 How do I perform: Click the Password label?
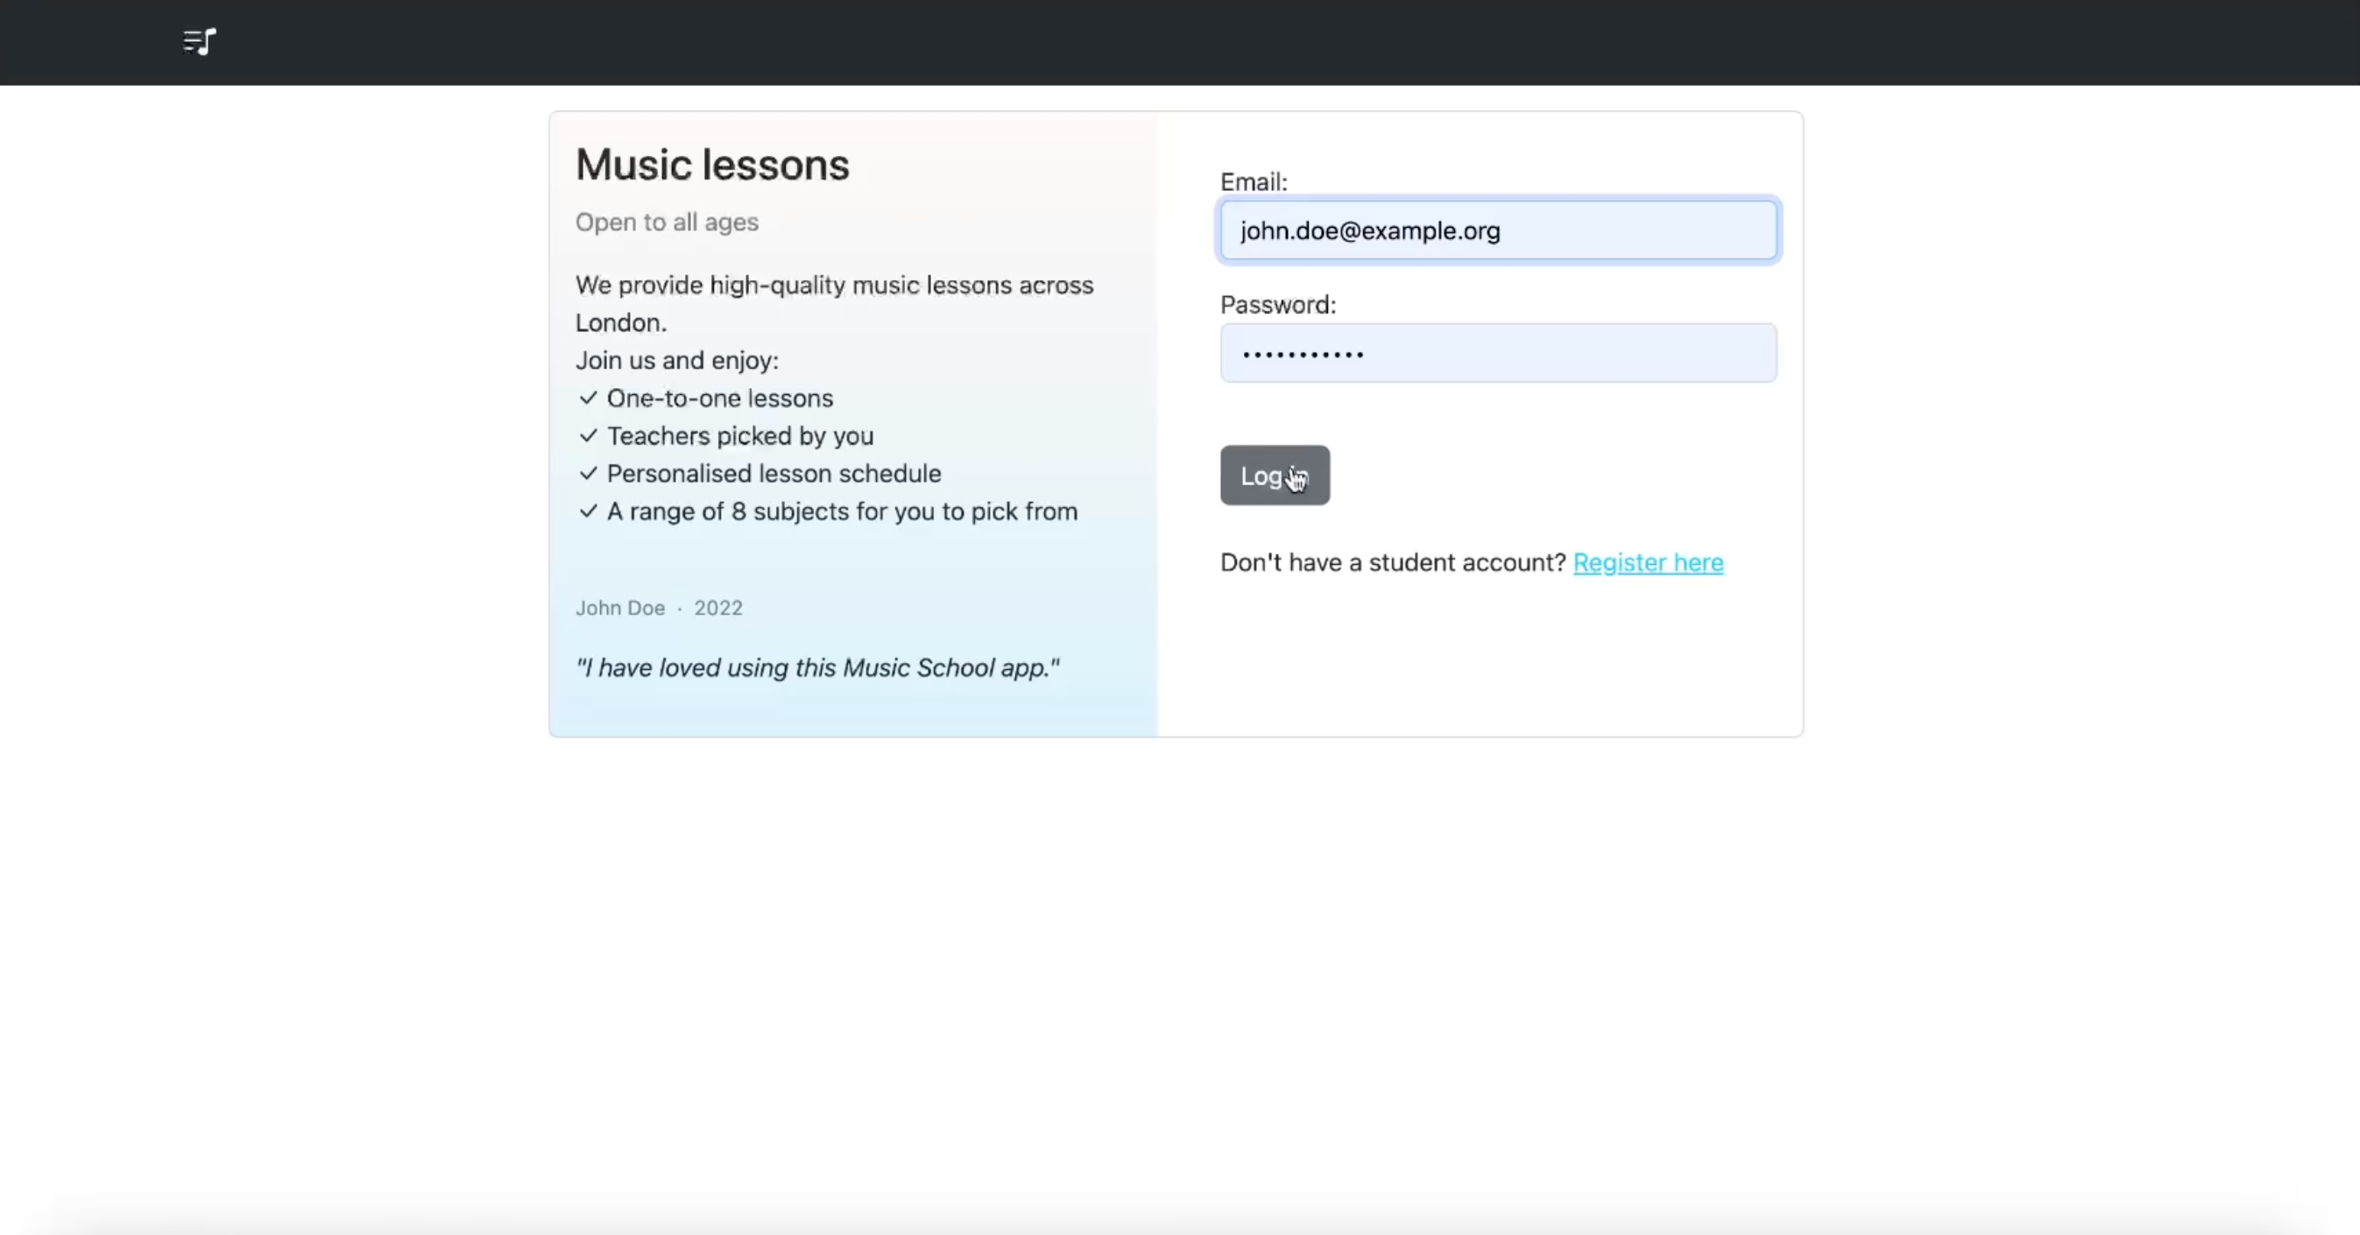(x=1277, y=305)
